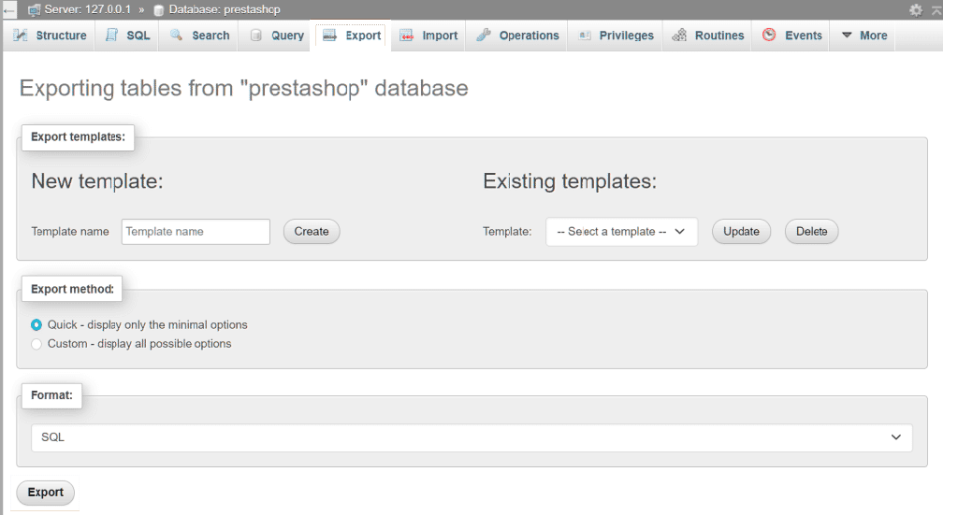Click the Export button at bottom

tap(45, 493)
